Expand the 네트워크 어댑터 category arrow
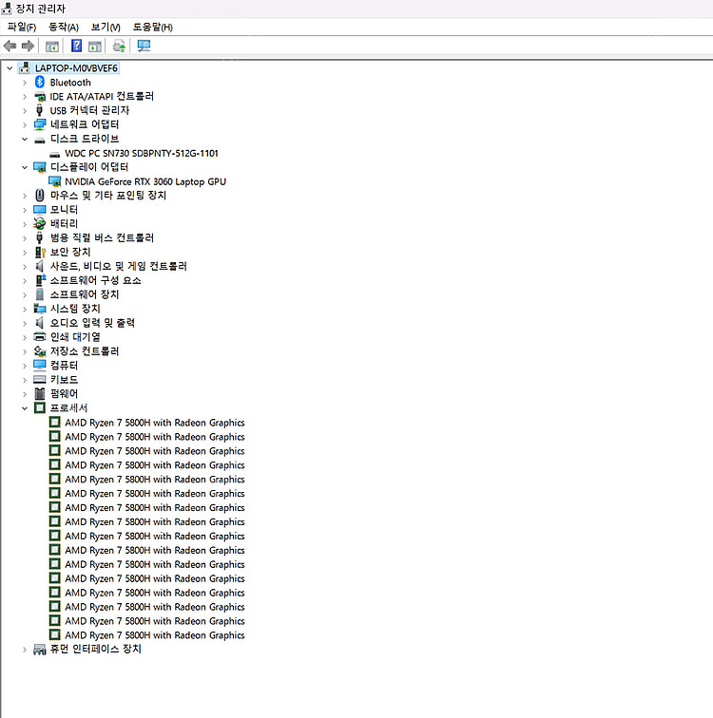The width and height of the screenshot is (713, 718). (25, 124)
